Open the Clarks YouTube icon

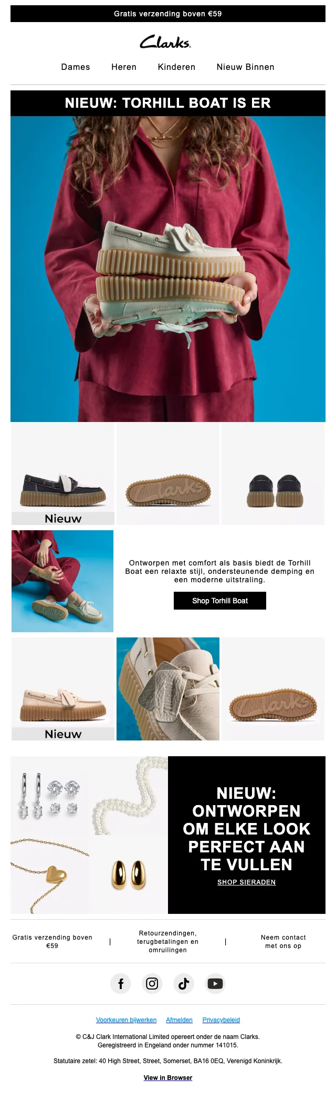(215, 984)
